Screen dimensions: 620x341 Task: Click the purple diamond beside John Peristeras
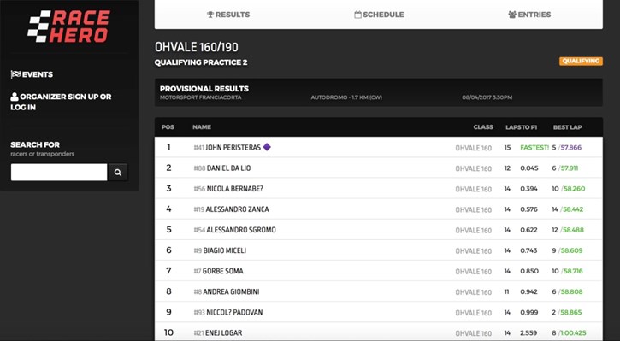(x=267, y=147)
